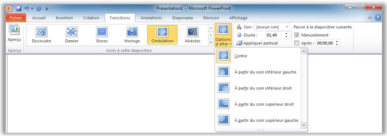Choose À partir du coin inférieur gauche
Image resolution: width=387 pixels, height=136 pixels.
click(258, 72)
